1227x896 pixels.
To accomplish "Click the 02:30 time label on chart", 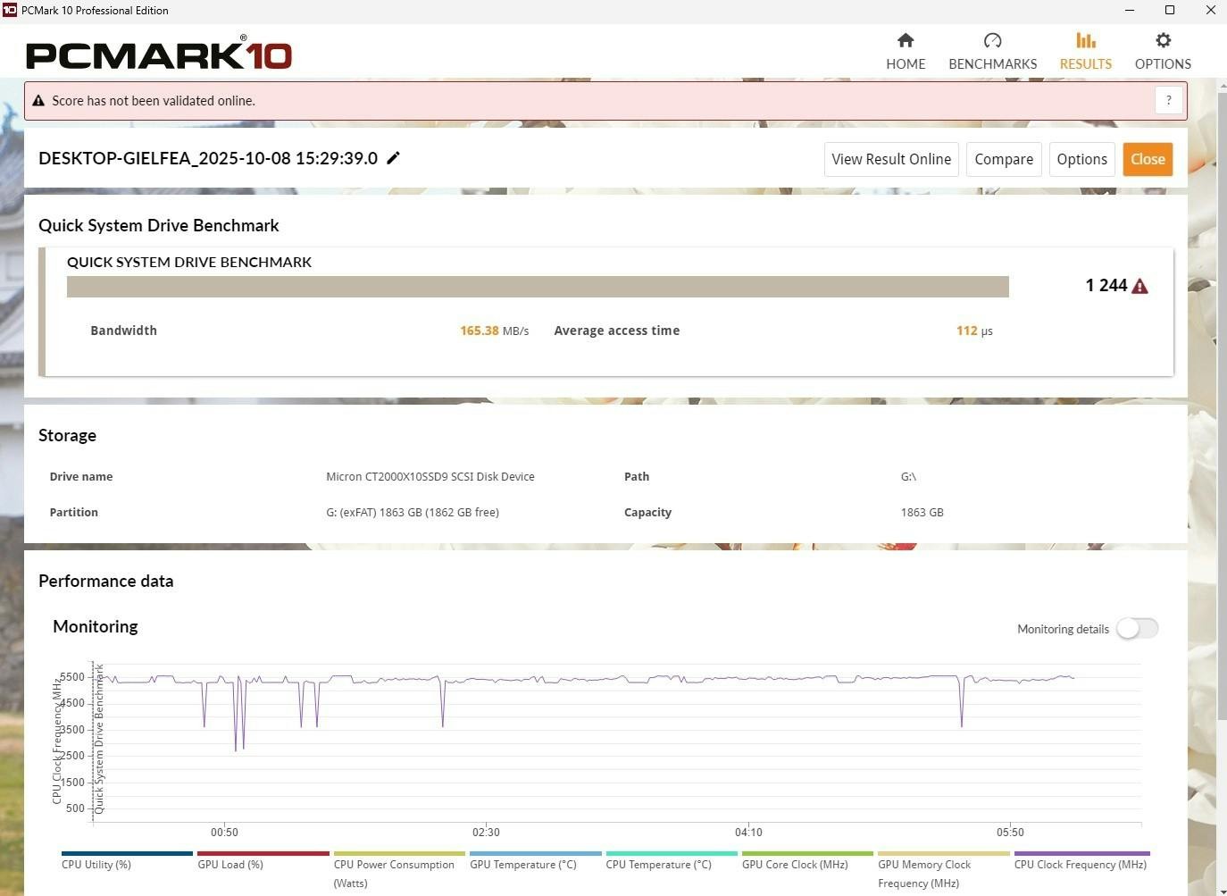I will (486, 832).
